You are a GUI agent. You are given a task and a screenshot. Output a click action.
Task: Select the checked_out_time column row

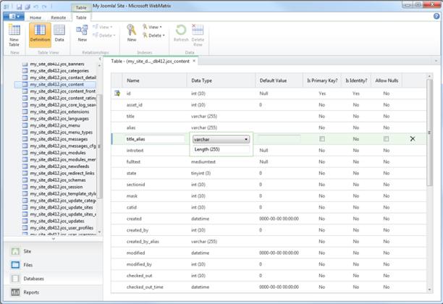269,287
